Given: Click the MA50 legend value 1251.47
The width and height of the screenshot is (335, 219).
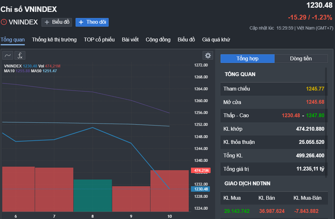Looking at the screenshot, I should coord(49,71).
